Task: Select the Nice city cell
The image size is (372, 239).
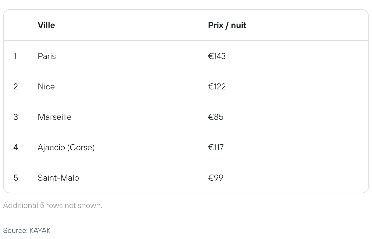Action: pyautogui.click(x=46, y=86)
